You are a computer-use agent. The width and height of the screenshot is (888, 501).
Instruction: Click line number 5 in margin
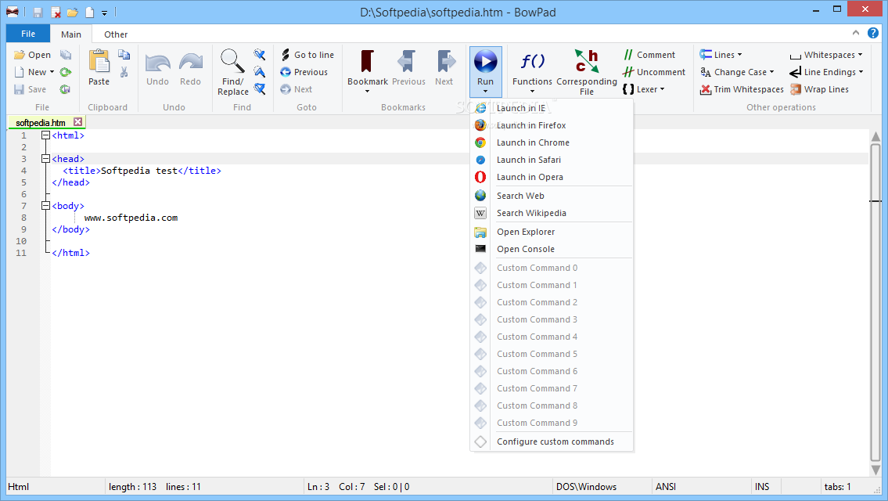coord(23,182)
